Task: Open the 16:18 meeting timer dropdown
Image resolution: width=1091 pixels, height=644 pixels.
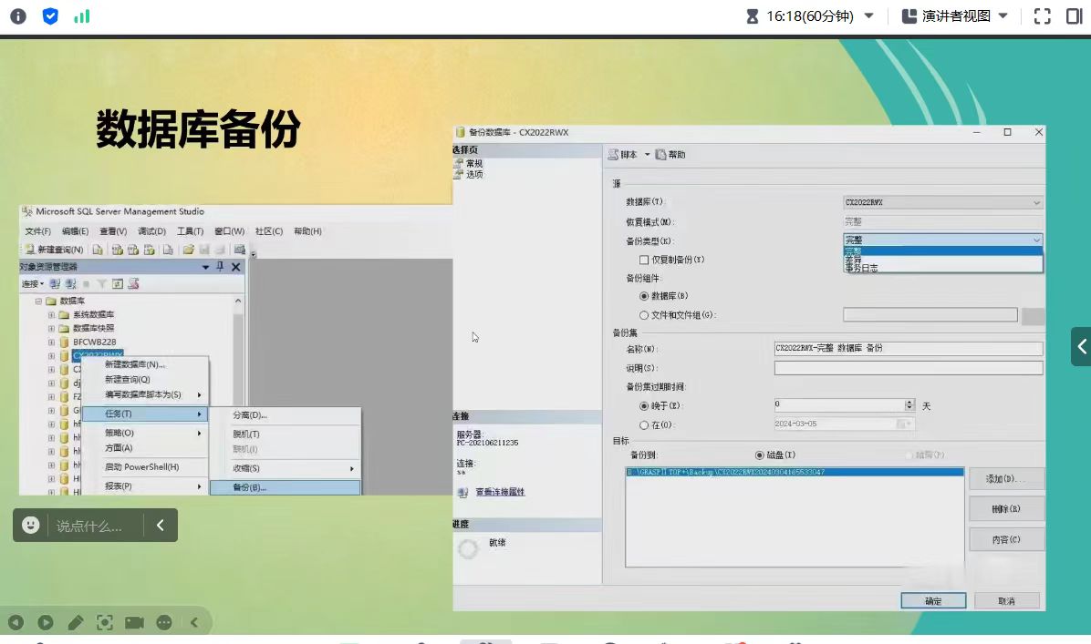Action: (868, 16)
